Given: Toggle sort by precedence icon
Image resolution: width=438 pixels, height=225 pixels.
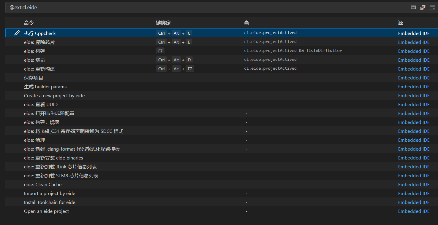Looking at the screenshot, I should click(x=423, y=7).
